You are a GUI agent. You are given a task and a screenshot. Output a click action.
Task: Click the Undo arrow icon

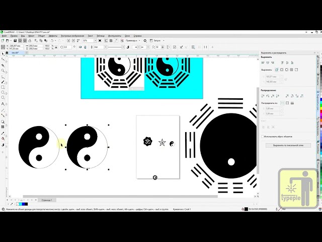(x=52, y=40)
